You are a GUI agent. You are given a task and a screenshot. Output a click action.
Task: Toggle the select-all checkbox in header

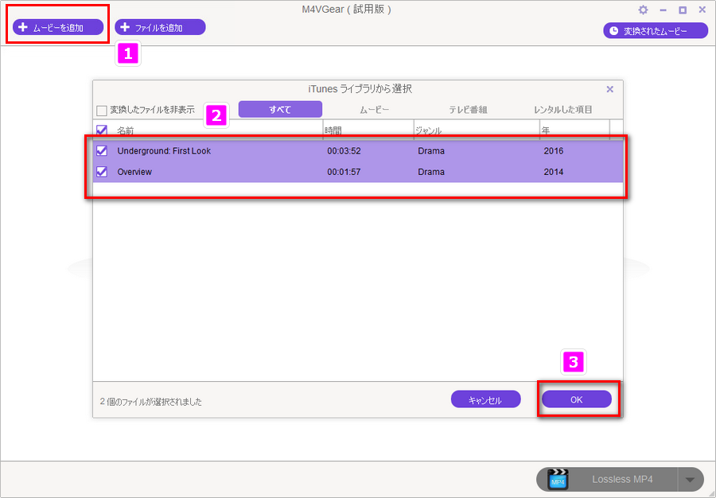click(x=101, y=130)
